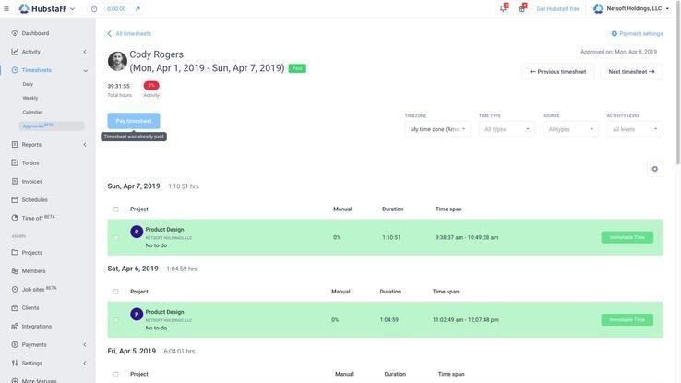This screenshot has height=383, width=681.
Task: Open the gift box updates icon
Action: coord(521,8)
